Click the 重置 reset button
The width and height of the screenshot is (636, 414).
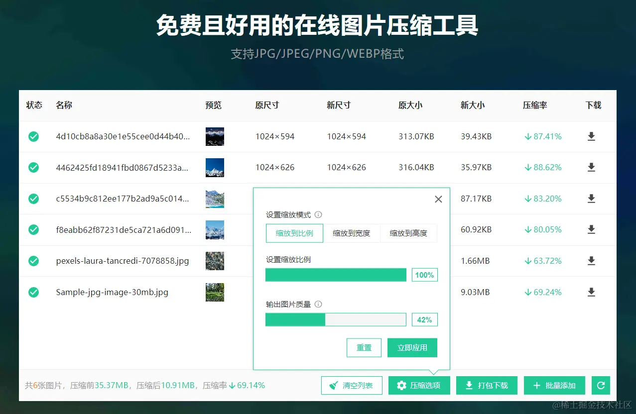tap(364, 348)
